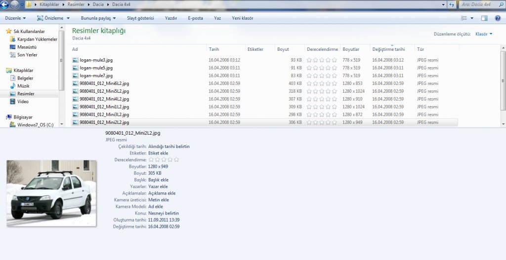Sort the files by the Boyut column header
The width and height of the screenshot is (506, 260).
pyautogui.click(x=283, y=49)
